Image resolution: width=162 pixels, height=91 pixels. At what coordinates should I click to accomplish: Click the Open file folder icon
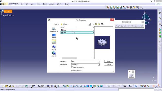click(6, 86)
